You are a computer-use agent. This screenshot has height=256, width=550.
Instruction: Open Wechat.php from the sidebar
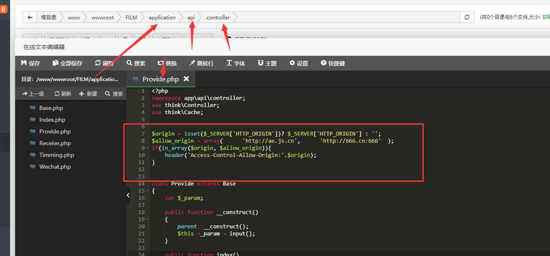pyautogui.click(x=55, y=167)
